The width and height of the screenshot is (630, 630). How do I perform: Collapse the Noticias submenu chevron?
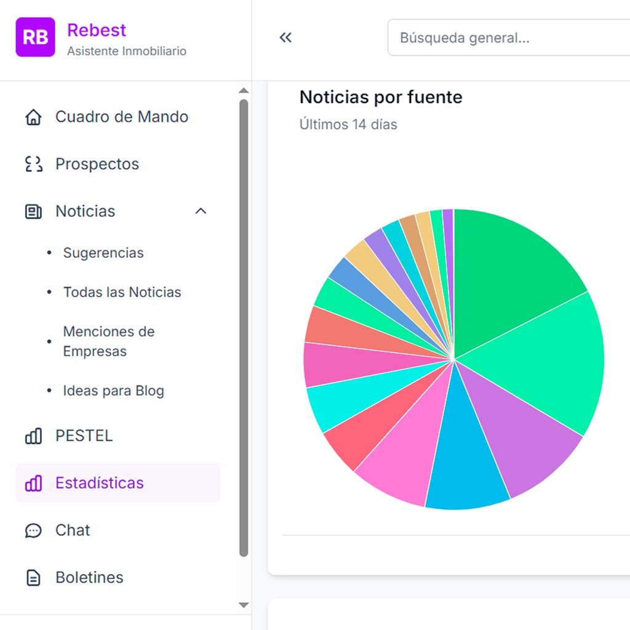[x=201, y=211]
